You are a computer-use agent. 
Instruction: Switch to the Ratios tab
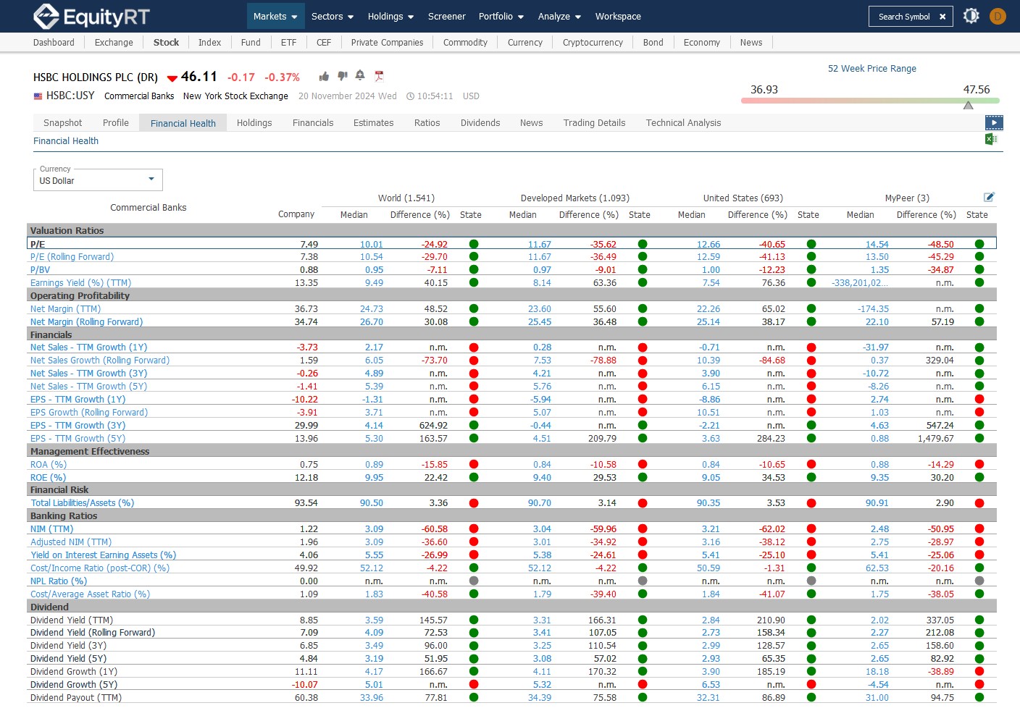coord(427,123)
